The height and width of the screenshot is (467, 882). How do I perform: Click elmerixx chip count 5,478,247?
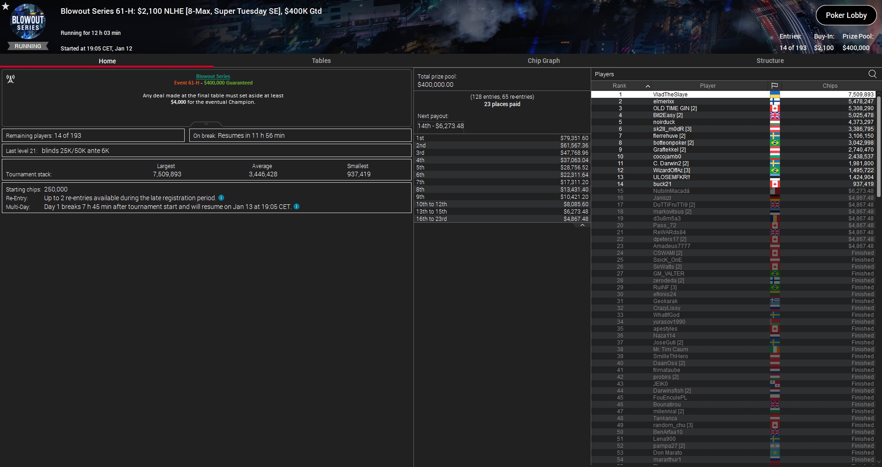pyautogui.click(x=860, y=101)
